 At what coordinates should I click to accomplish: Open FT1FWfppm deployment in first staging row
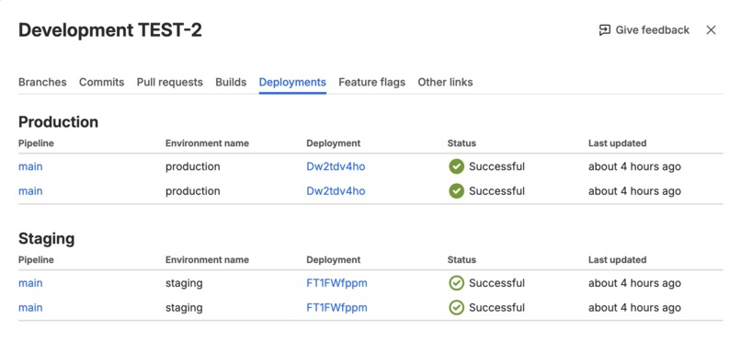pos(337,283)
